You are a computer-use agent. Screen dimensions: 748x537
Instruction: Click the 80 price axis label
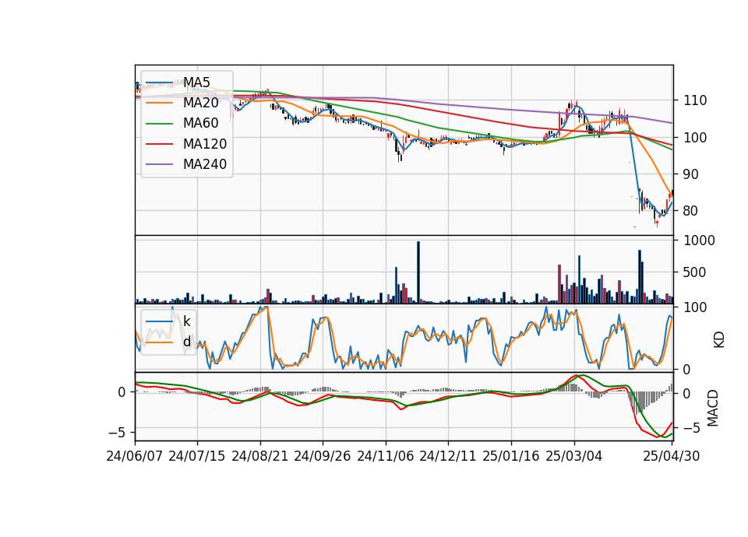(x=691, y=211)
